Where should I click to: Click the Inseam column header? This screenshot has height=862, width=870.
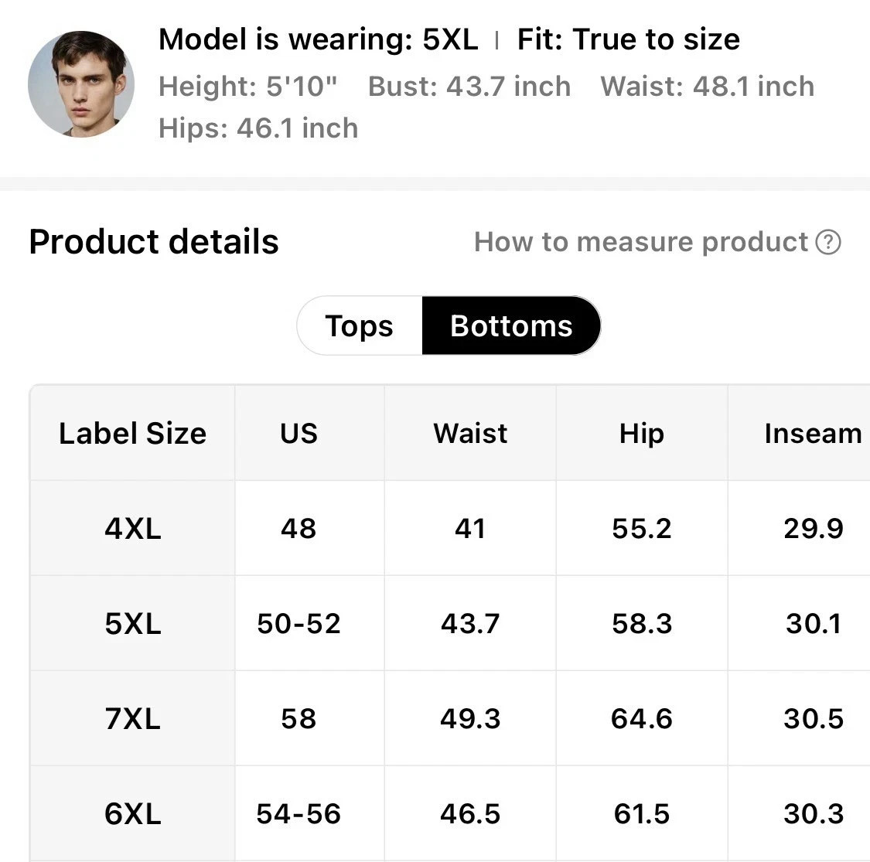[812, 433]
